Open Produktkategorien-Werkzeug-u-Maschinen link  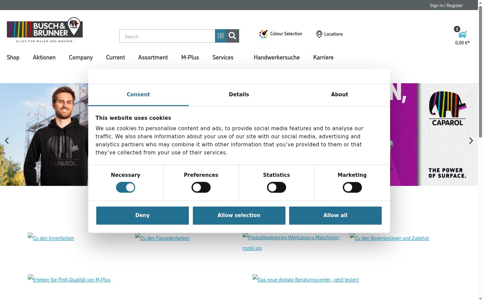pyautogui.click(x=291, y=243)
